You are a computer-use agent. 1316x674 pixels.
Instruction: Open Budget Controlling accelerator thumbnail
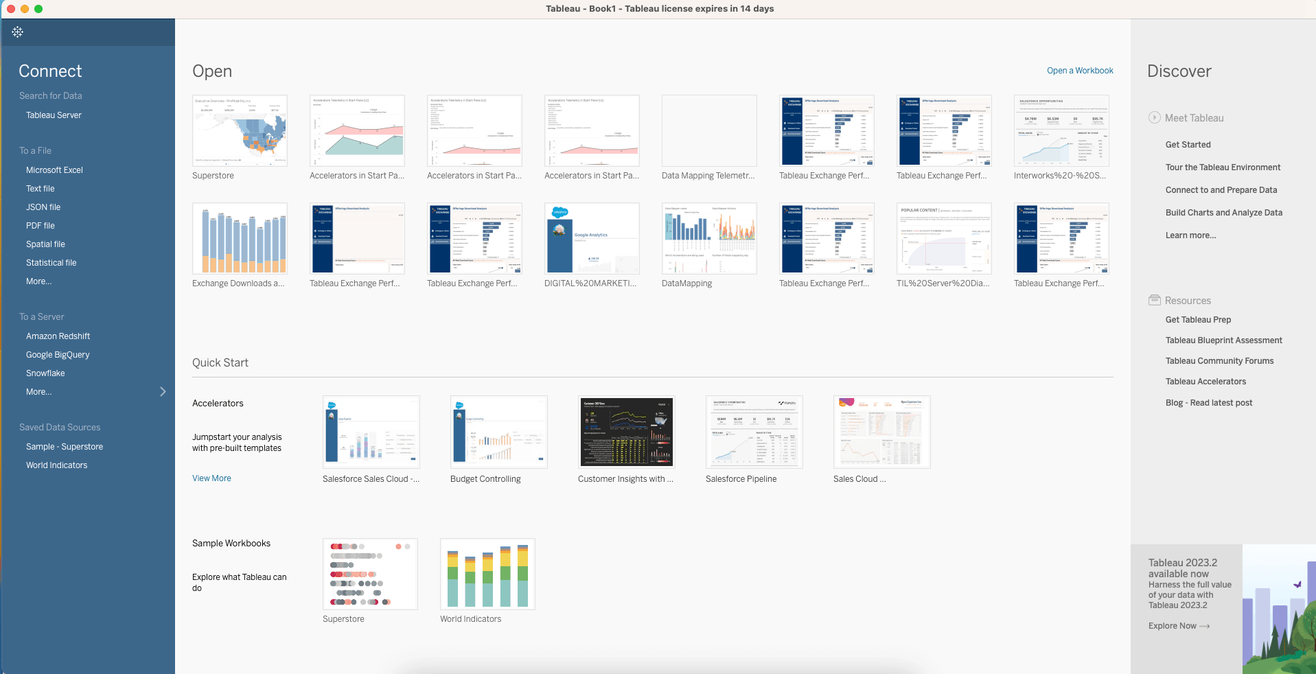[x=499, y=432]
